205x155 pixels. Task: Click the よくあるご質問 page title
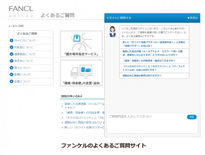[57, 15]
